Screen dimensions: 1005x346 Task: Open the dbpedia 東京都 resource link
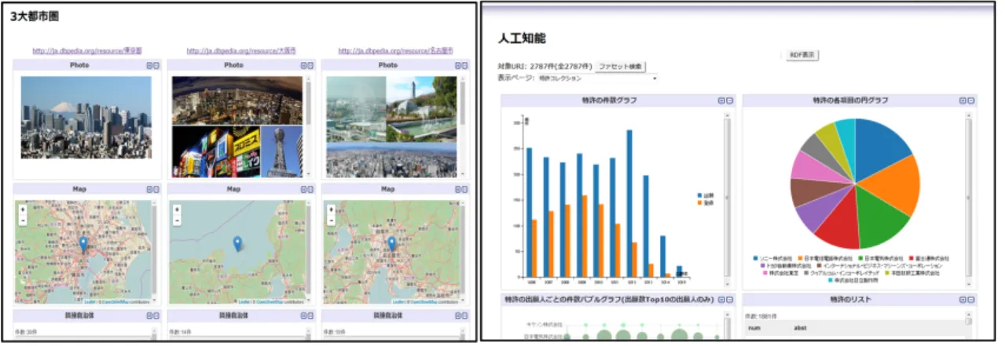coord(88,52)
